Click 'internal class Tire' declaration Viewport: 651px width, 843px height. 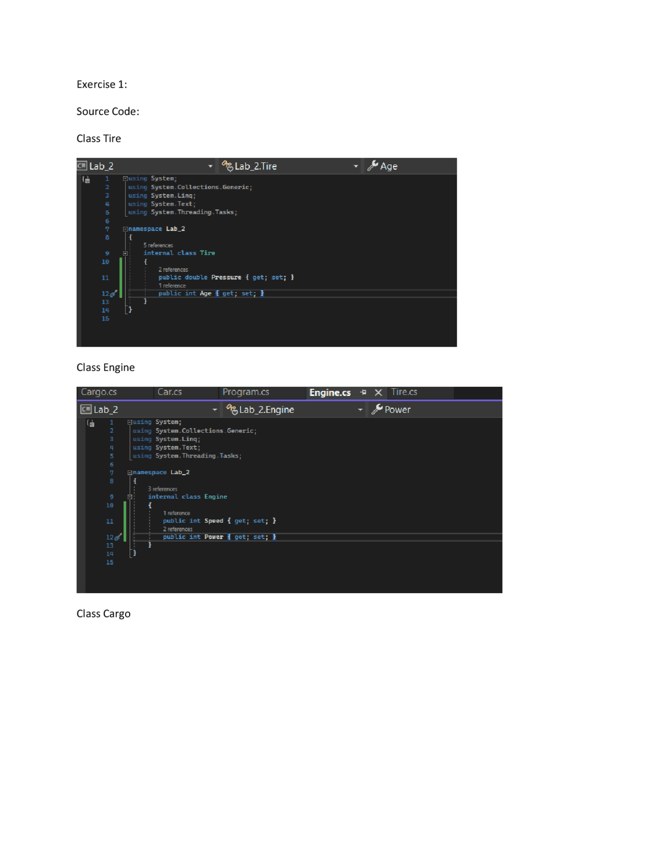click(179, 253)
